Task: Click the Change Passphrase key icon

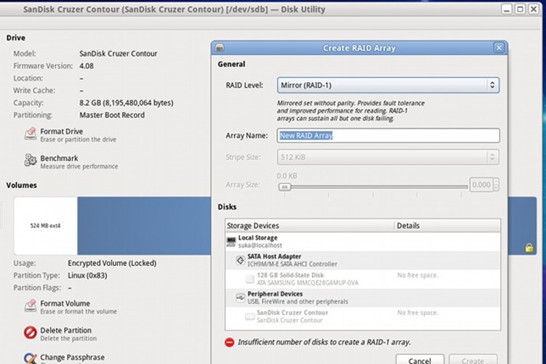Action: pos(31,358)
